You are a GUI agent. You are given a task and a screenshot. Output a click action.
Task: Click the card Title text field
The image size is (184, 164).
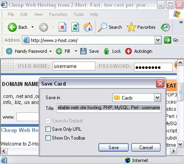point(109,108)
